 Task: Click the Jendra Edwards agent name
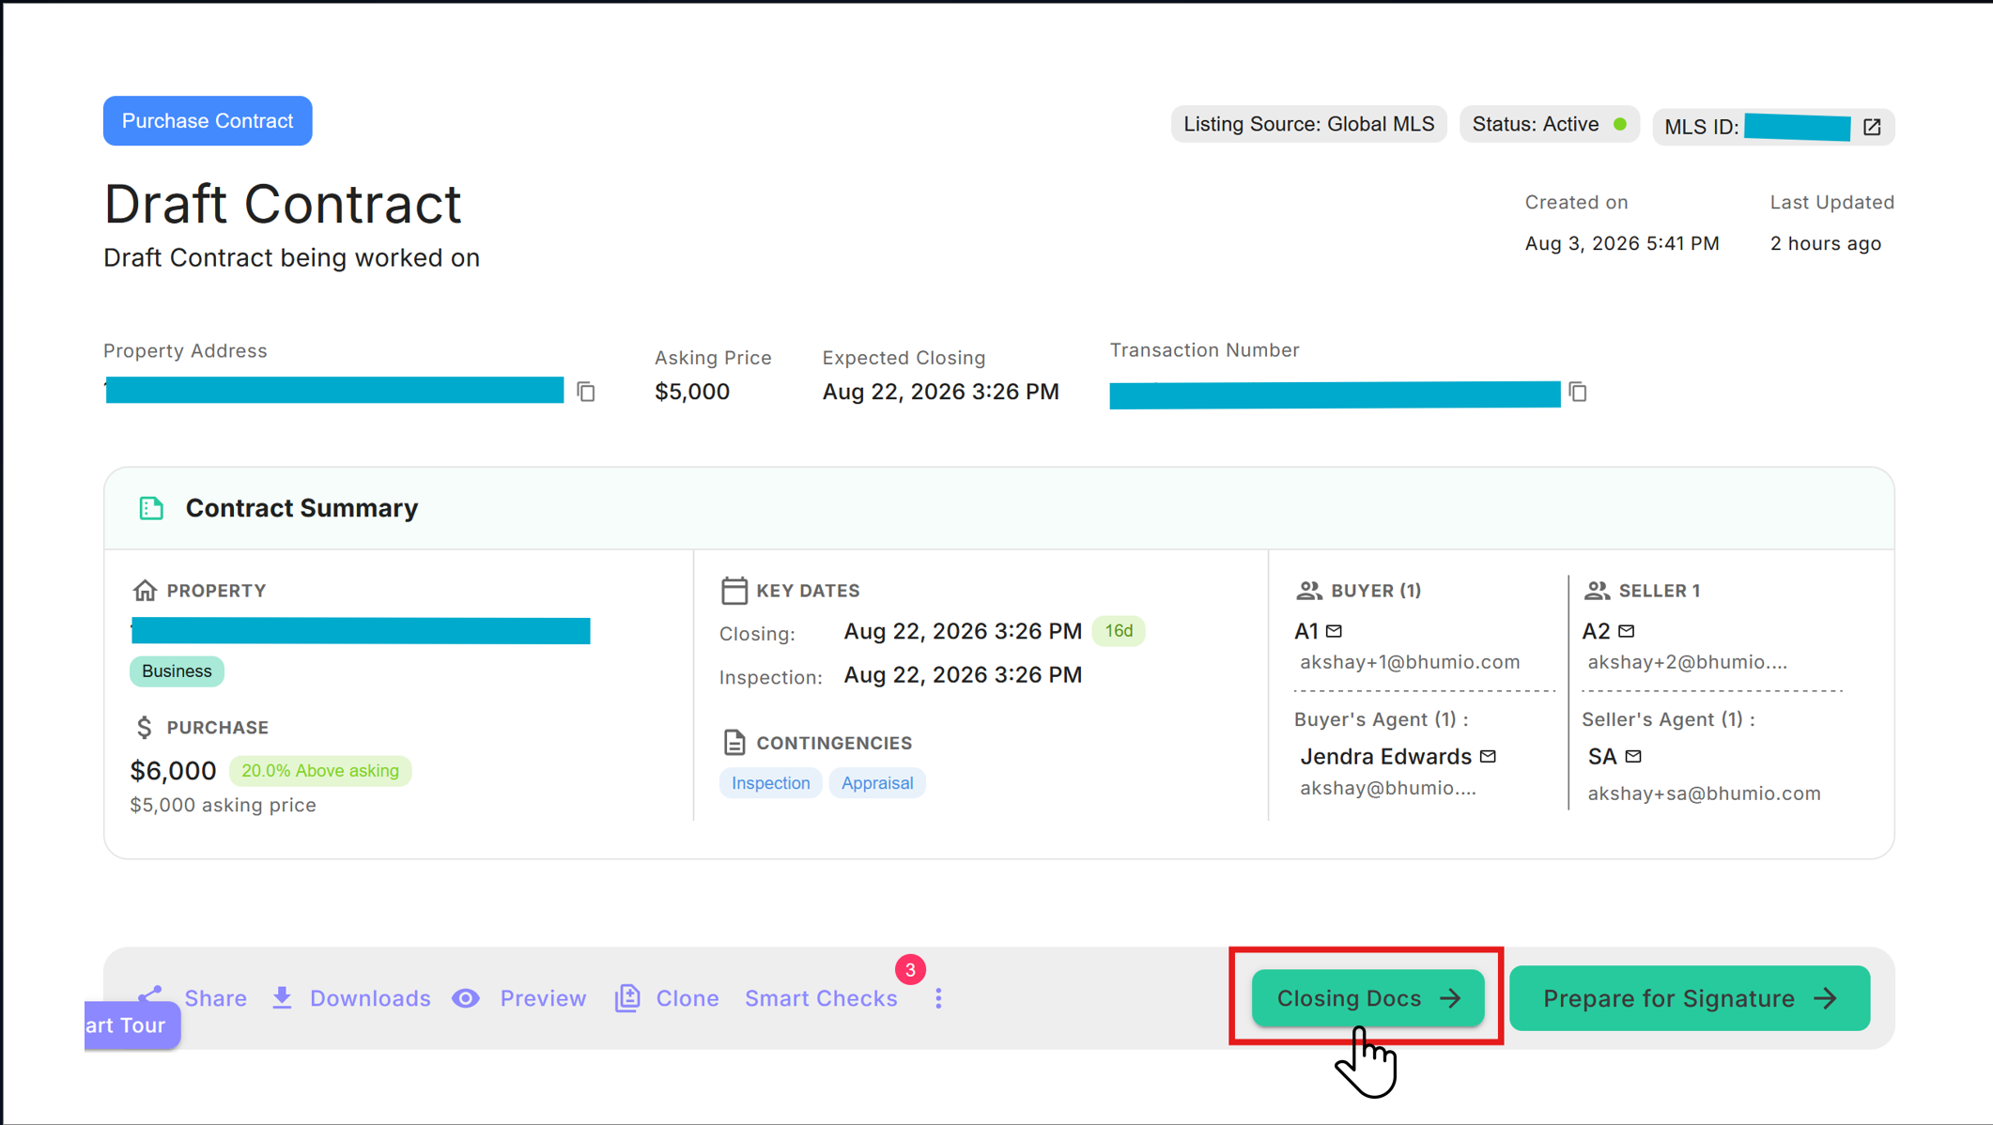pyautogui.click(x=1385, y=756)
